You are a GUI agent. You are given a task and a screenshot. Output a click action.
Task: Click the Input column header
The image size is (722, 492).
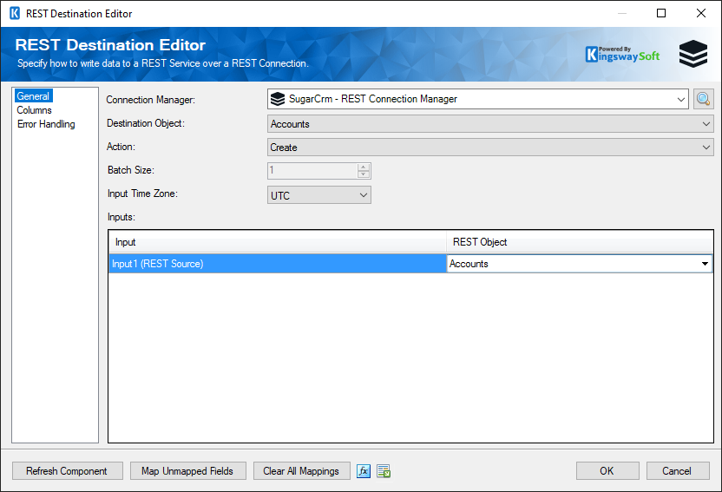click(x=277, y=242)
